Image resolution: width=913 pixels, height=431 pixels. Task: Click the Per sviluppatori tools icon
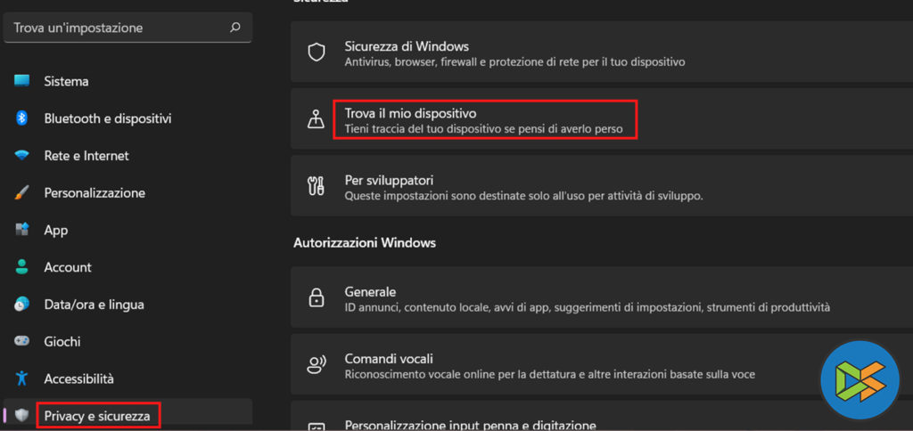coord(317,187)
